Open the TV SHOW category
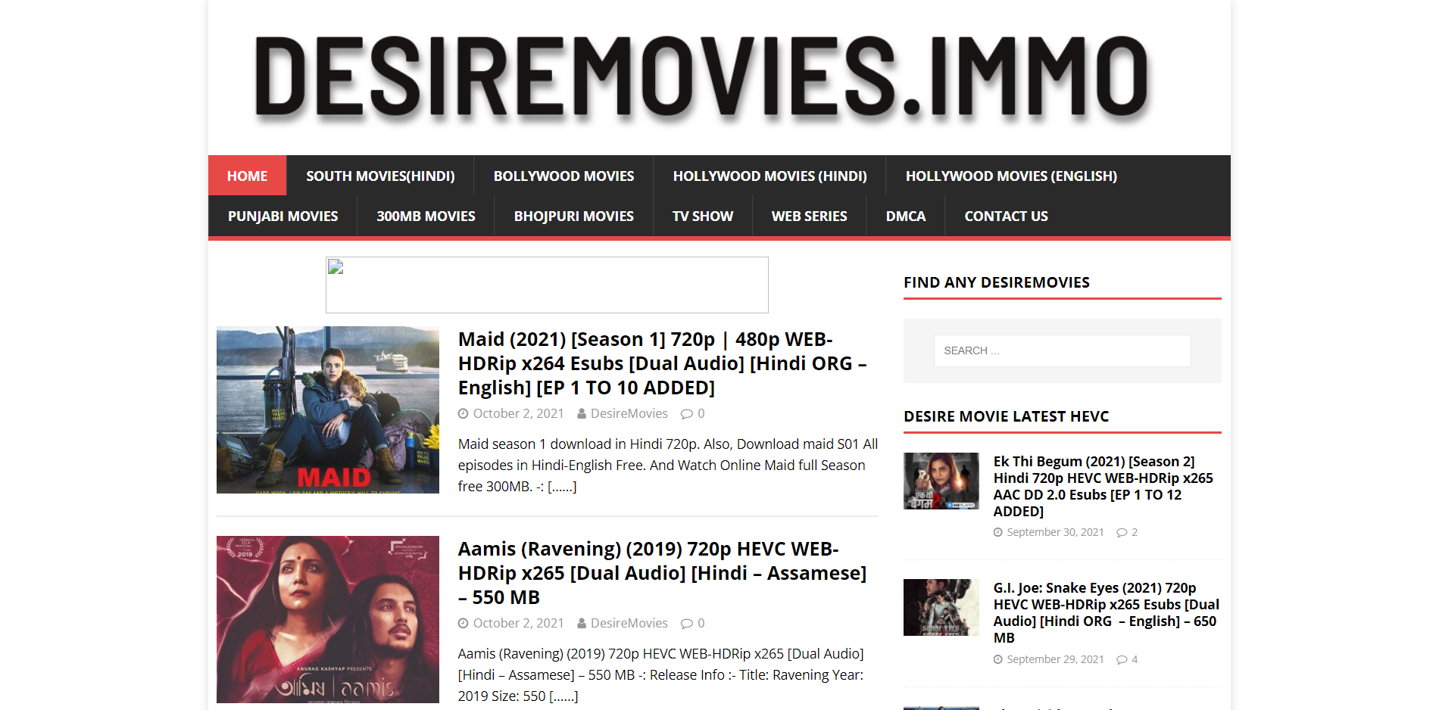Screen dimensions: 1436x710 point(702,216)
